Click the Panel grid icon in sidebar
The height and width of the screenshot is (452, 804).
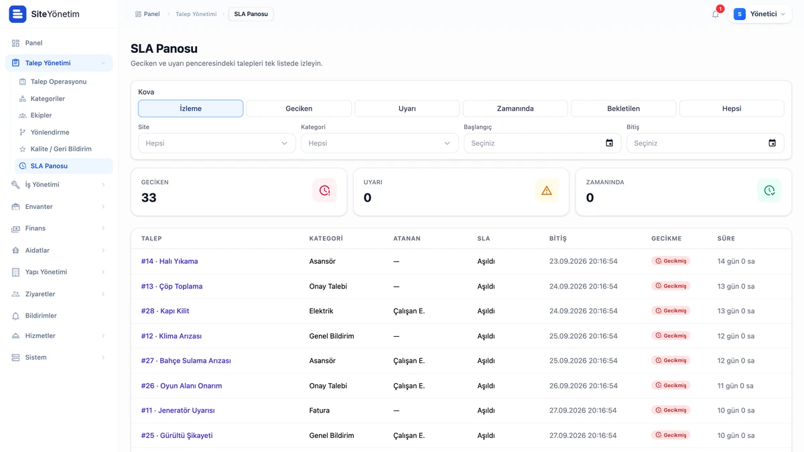[x=16, y=43]
